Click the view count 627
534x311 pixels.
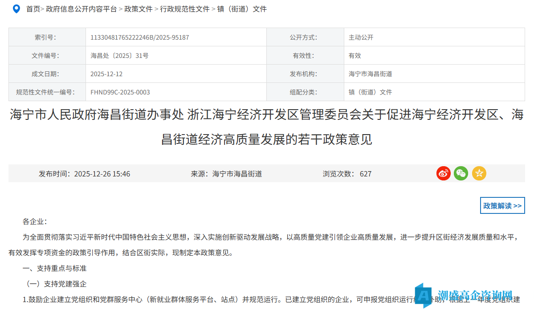coord(366,174)
